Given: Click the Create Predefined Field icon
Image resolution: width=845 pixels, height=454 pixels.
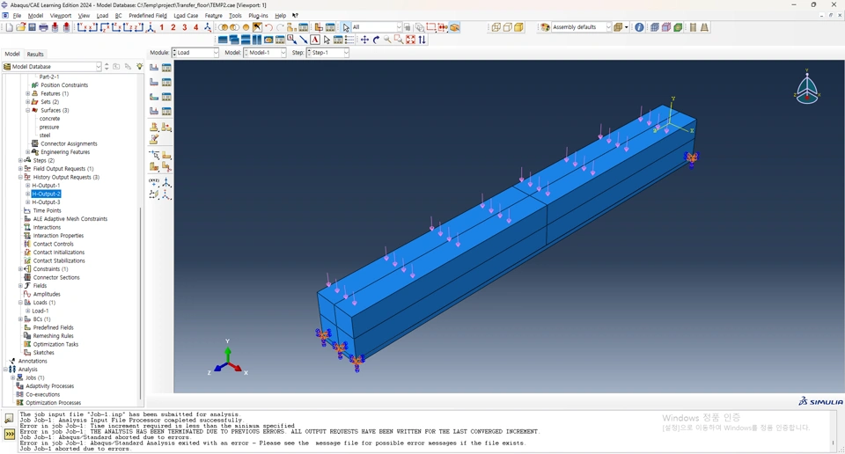Looking at the screenshot, I should pyautogui.click(x=154, y=97).
